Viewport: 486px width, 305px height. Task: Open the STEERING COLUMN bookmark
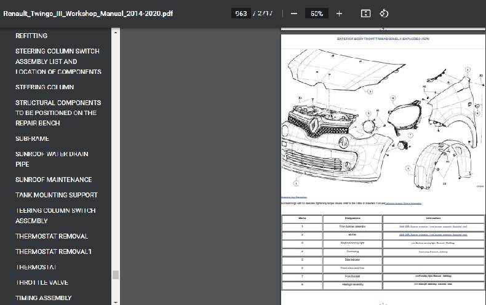tap(44, 87)
